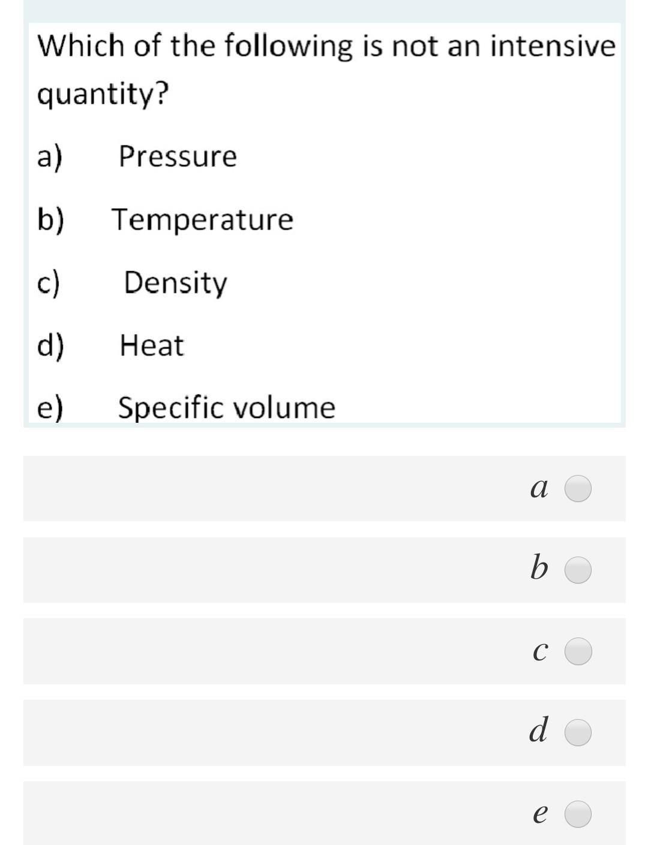The width and height of the screenshot is (648, 845).
Task: Click the letter label a beside its radio
Action: click(x=539, y=488)
